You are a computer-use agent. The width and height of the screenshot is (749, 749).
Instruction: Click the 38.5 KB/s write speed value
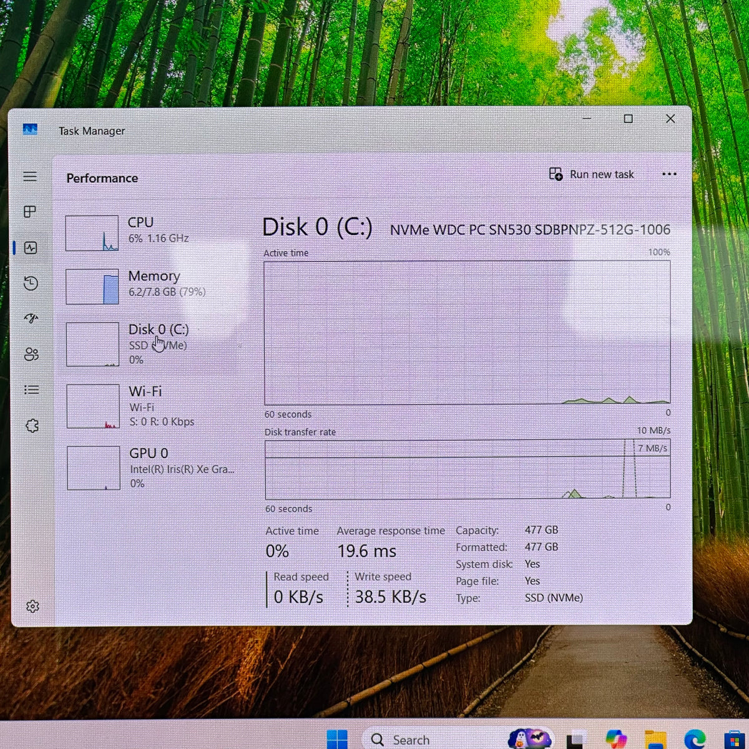[391, 597]
